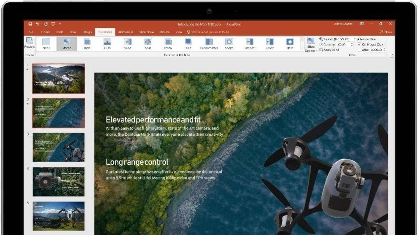The height and width of the screenshot is (235, 418).
Task: Choose the Flash transition effect
Action: (290, 44)
